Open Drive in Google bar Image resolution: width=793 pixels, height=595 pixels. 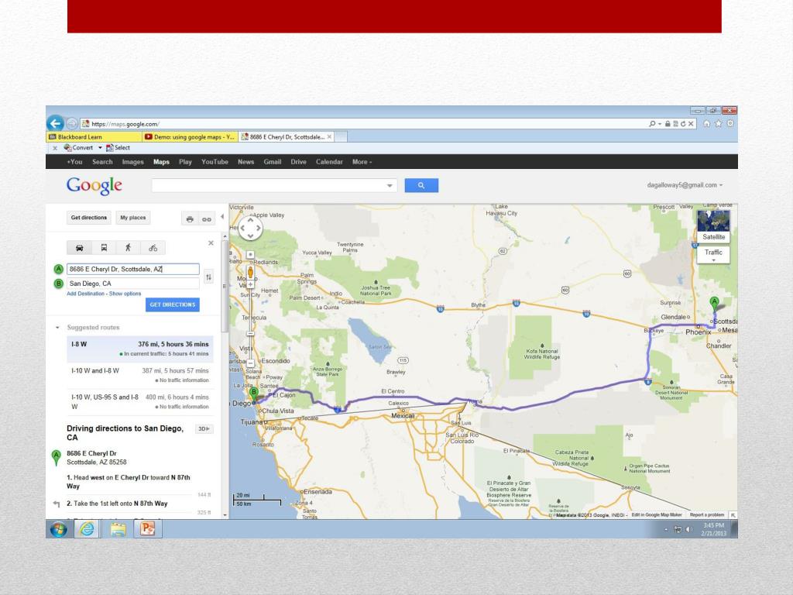(x=298, y=162)
